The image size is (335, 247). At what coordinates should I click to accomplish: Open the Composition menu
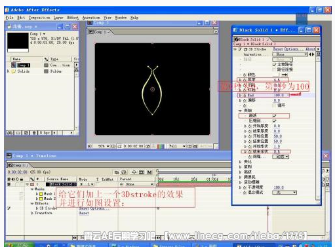(39, 18)
